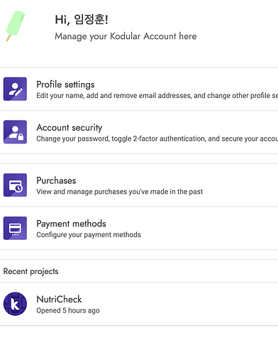The image size is (278, 355).
Task: Click 'Opened 5 hours ago' text
Action: click(68, 310)
